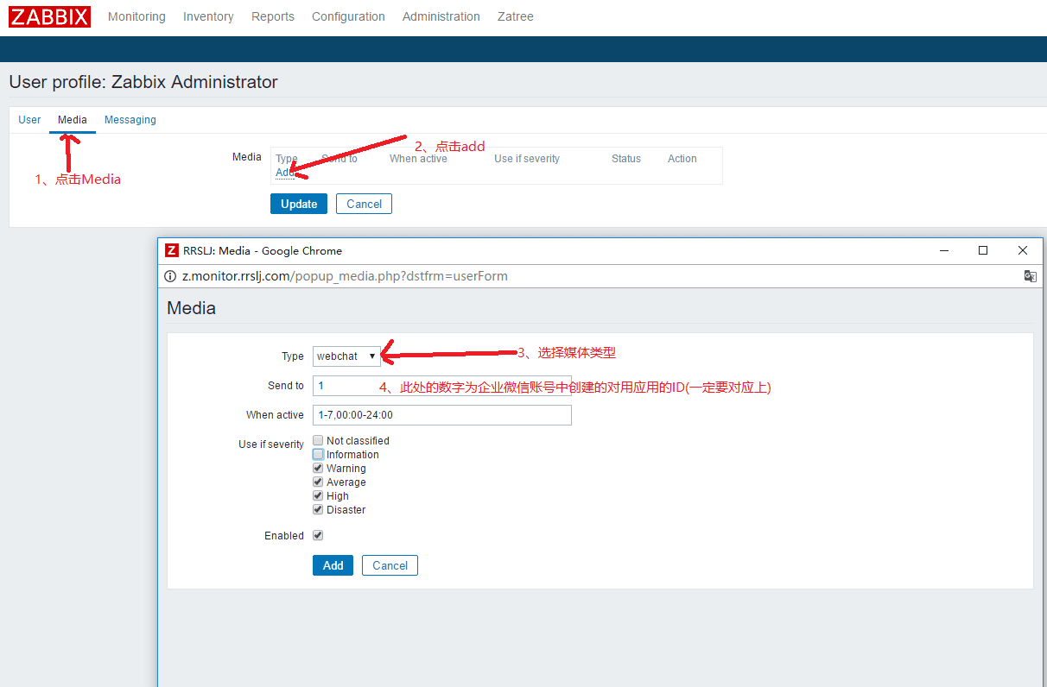Click the Google Translate icon in address bar
Screen dimensions: 1047x687
tap(1030, 276)
